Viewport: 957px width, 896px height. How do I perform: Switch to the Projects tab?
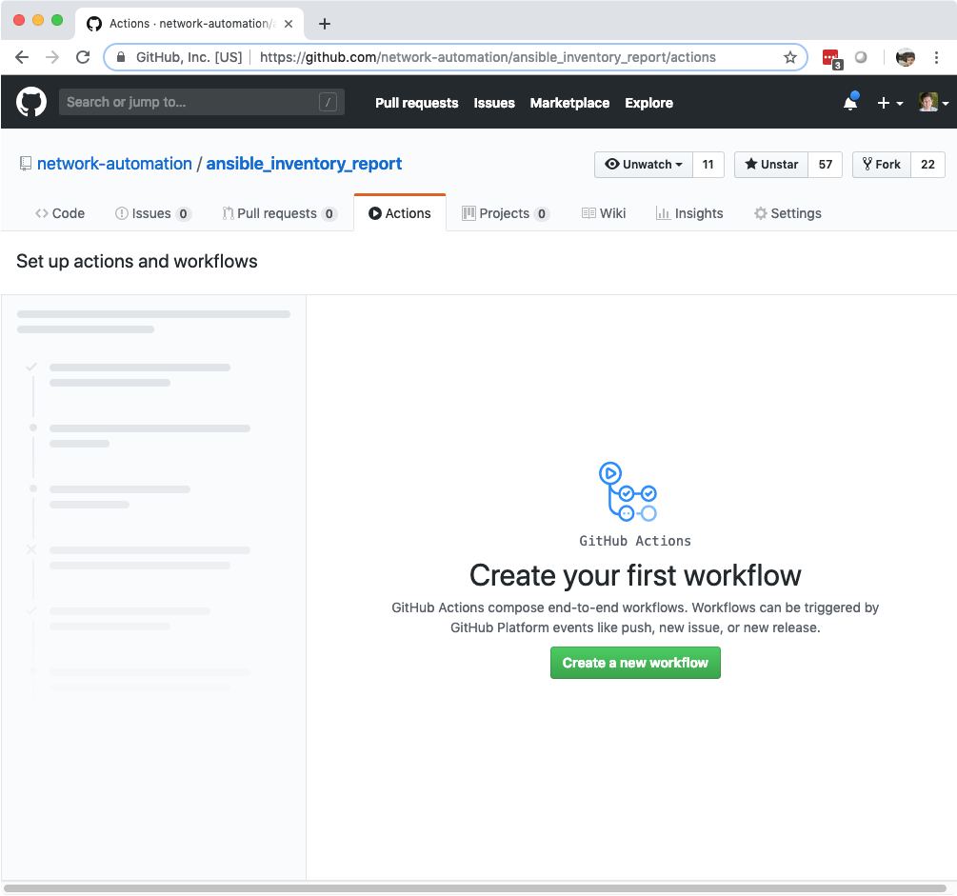506,213
